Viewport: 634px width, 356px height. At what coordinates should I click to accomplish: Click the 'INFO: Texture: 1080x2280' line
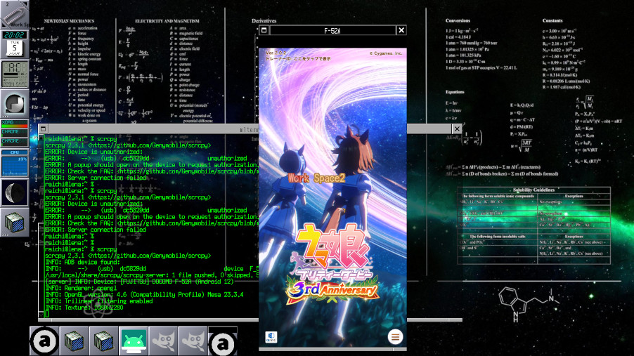[84, 308]
